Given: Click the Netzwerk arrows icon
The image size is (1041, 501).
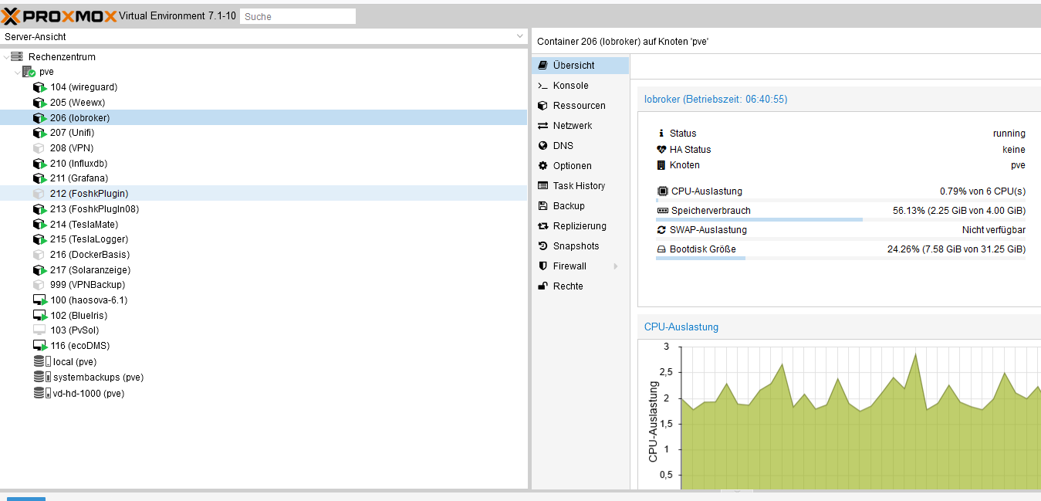Looking at the screenshot, I should click(x=542, y=126).
